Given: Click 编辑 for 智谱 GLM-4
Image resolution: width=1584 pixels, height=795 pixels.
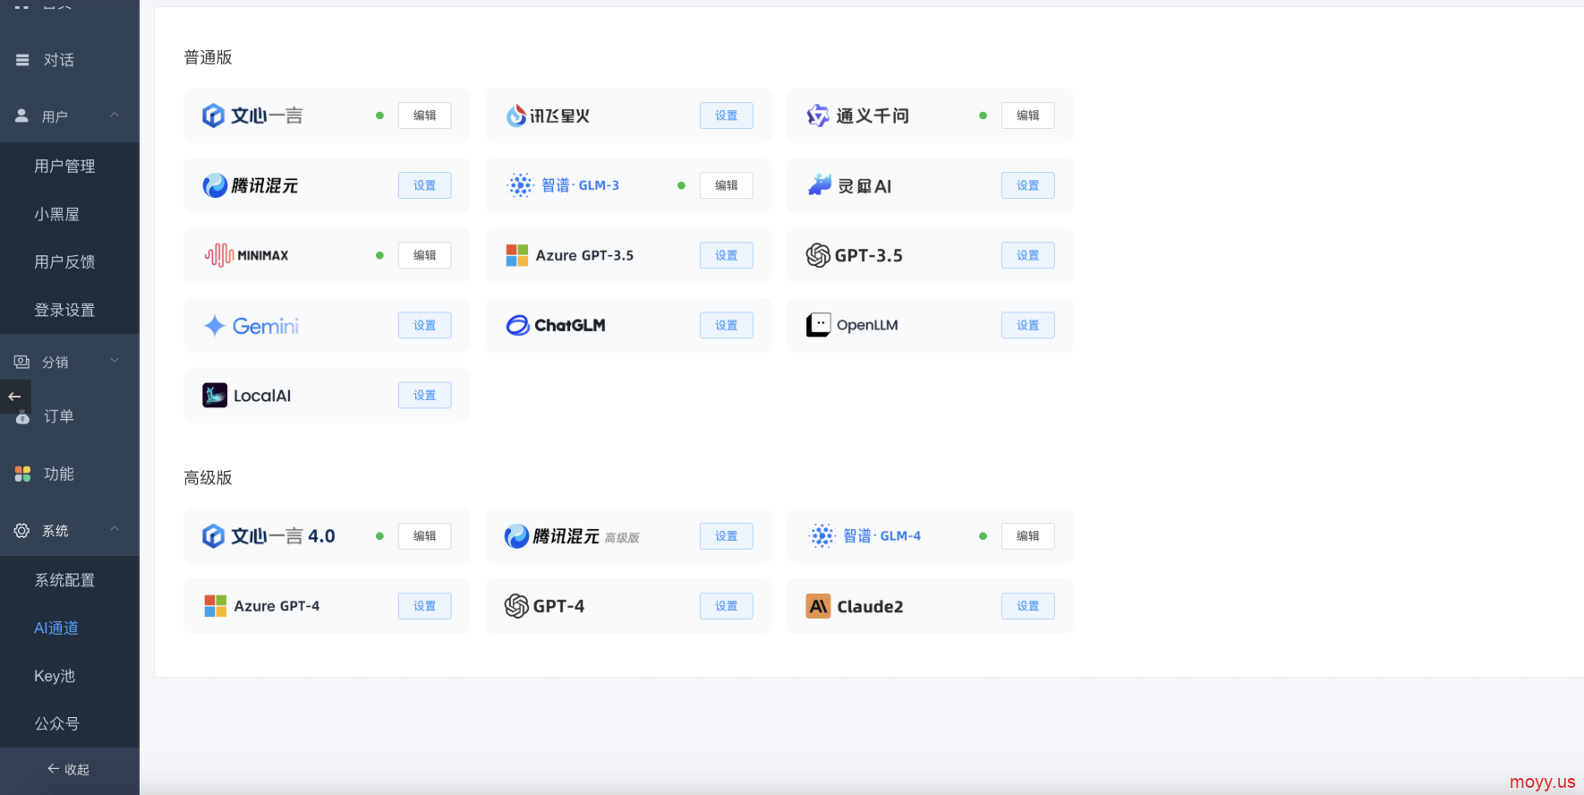Looking at the screenshot, I should click(x=1027, y=536).
